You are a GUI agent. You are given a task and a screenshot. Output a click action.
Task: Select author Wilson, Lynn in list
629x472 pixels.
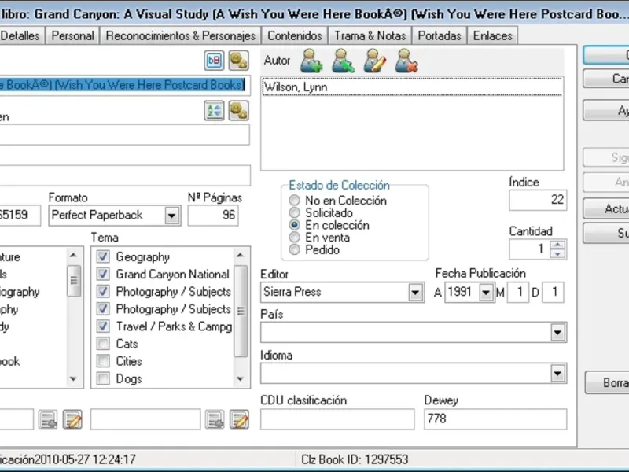tap(412, 87)
